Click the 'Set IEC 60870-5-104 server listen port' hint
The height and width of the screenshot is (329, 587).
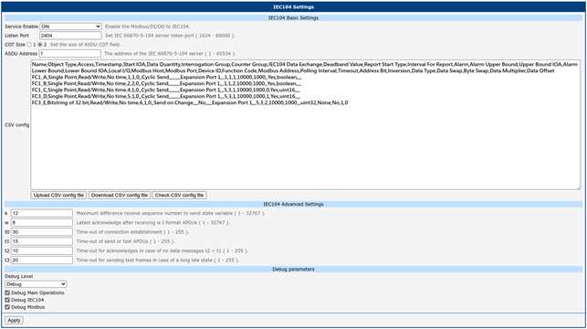click(x=170, y=36)
